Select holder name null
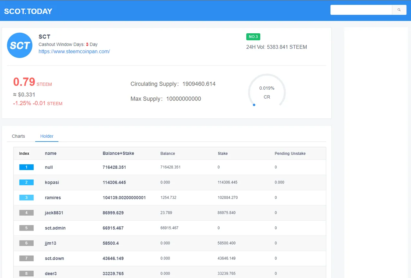Viewport: 411px width, 278px height. pyautogui.click(x=49, y=167)
